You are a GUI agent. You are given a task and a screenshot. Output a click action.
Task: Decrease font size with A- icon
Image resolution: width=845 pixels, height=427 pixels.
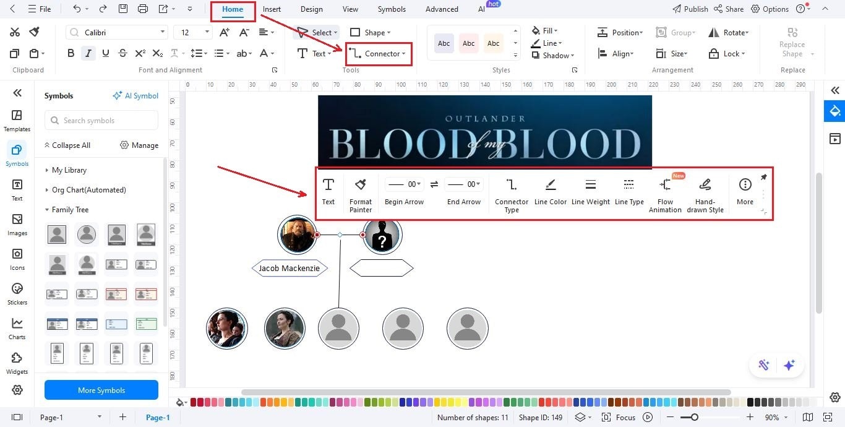244,32
